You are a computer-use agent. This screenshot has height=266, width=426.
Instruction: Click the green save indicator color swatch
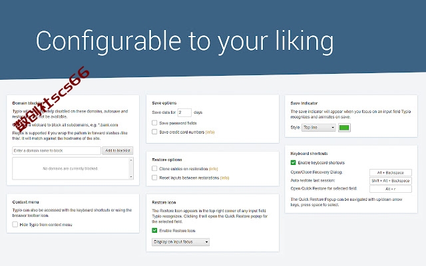click(344, 128)
